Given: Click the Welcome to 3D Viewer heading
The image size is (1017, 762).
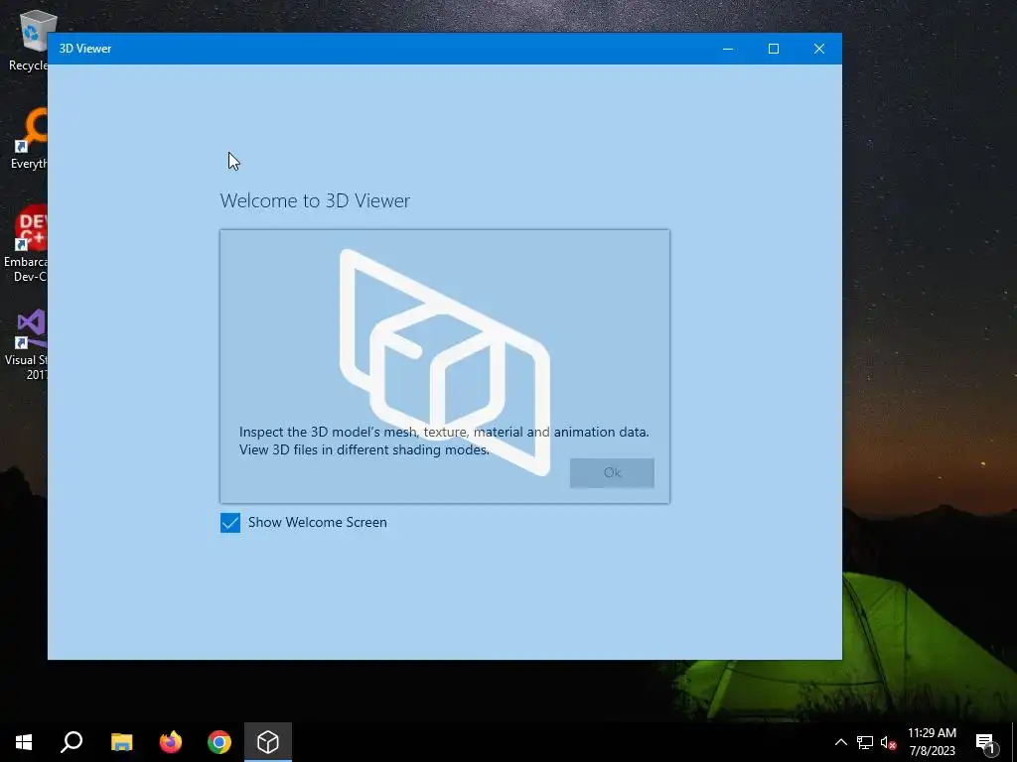Looking at the screenshot, I should click(315, 200).
